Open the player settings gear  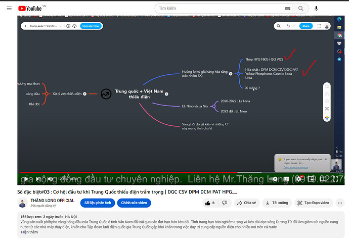[299, 179]
